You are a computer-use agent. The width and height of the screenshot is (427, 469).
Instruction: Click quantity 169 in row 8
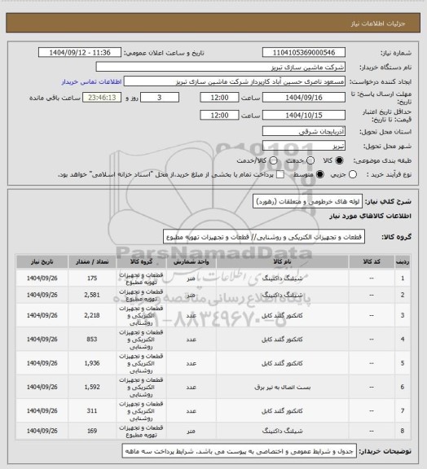(x=92, y=431)
